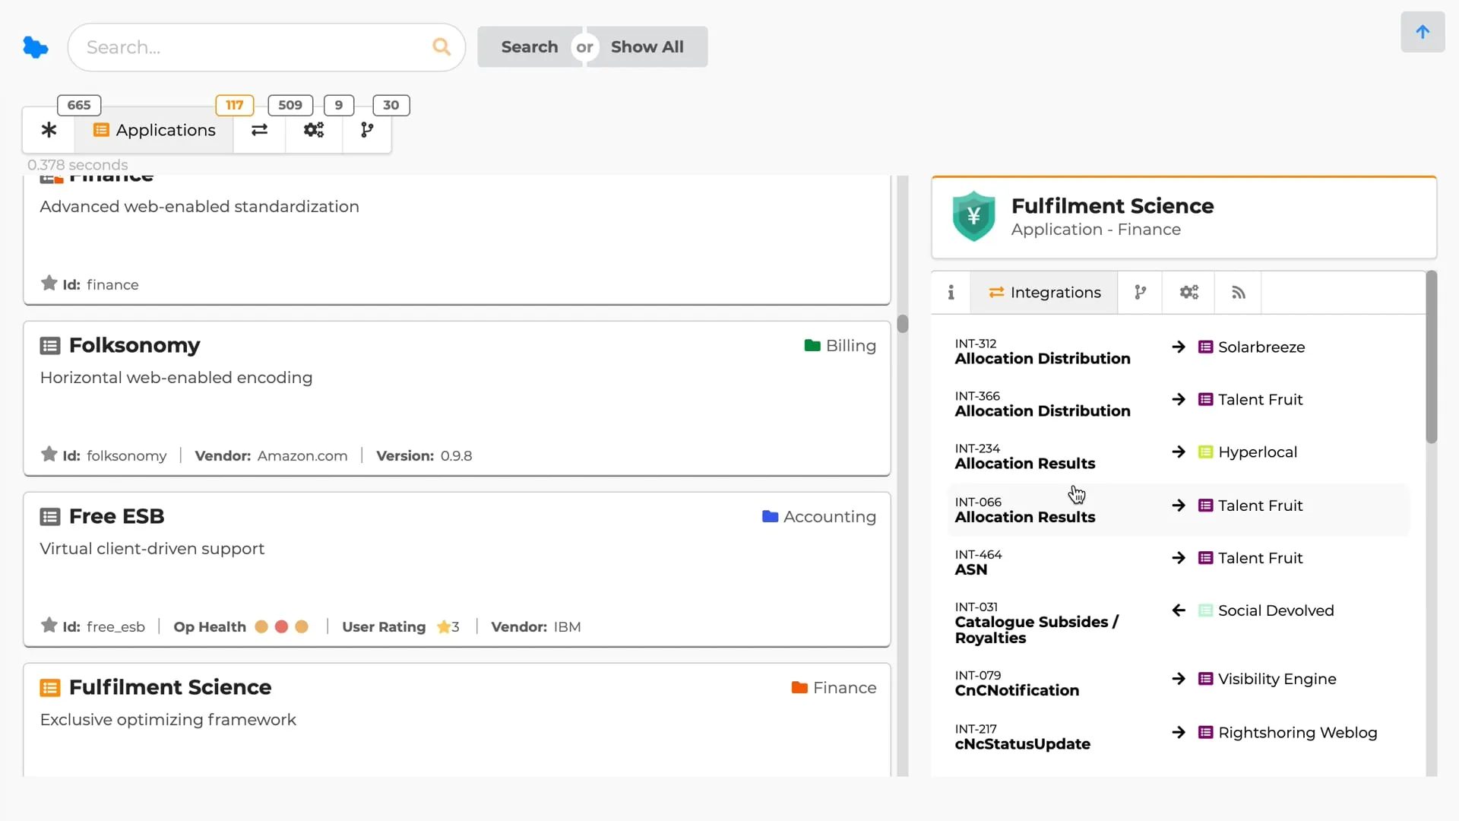Viewport: 1459px width, 821px height.
Task: Open the Fulfilment Science card title
Action: point(170,687)
